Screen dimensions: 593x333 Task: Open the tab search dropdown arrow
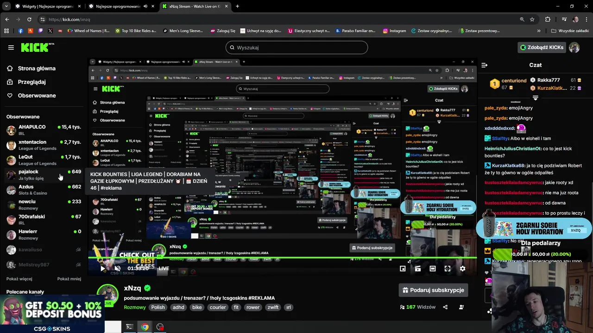click(6, 6)
